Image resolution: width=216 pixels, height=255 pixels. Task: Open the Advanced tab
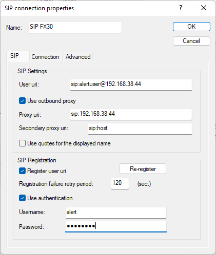[x=78, y=57]
